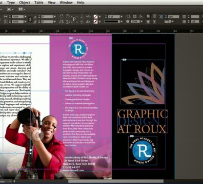Select Wrap Around Bounding Box icon
The image size is (203, 184).
(154, 16)
